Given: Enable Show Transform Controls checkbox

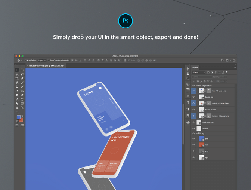Looking at the screenshot, I should (x=48, y=60).
